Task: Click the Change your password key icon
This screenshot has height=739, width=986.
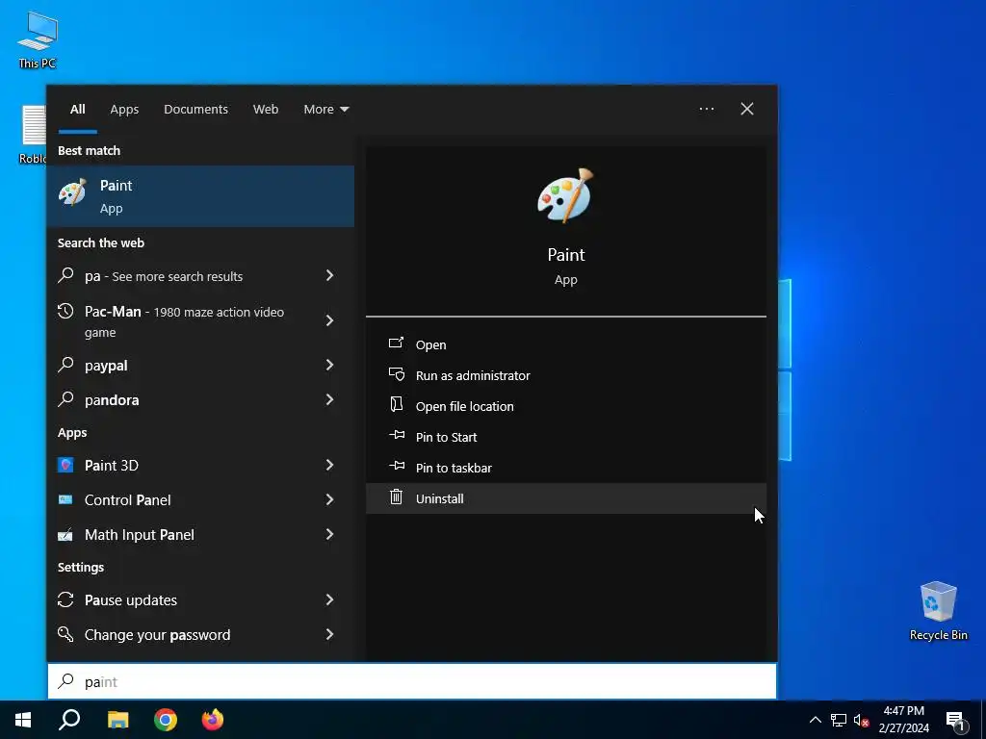Action: pos(65,634)
